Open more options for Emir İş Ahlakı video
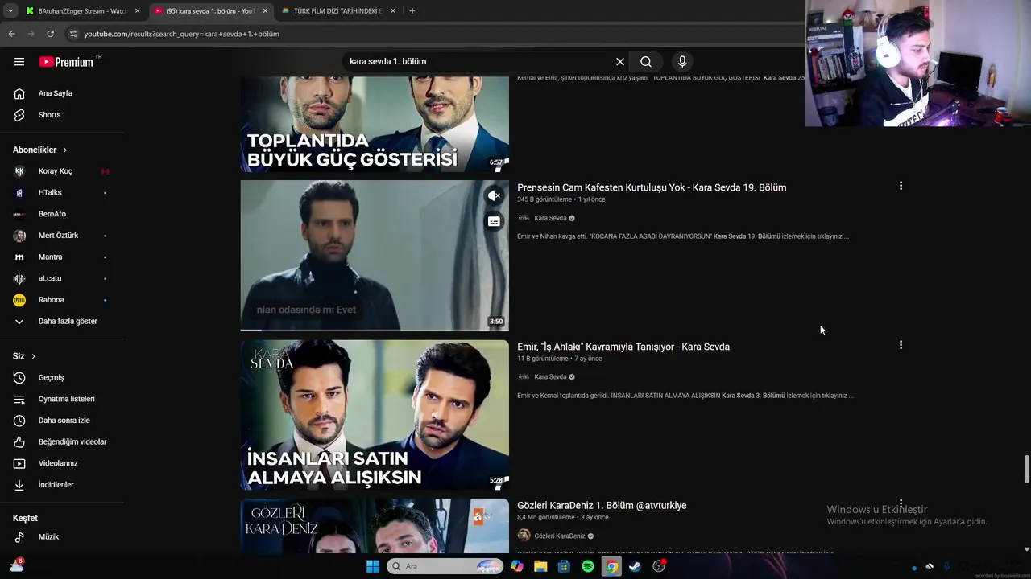 901,345
